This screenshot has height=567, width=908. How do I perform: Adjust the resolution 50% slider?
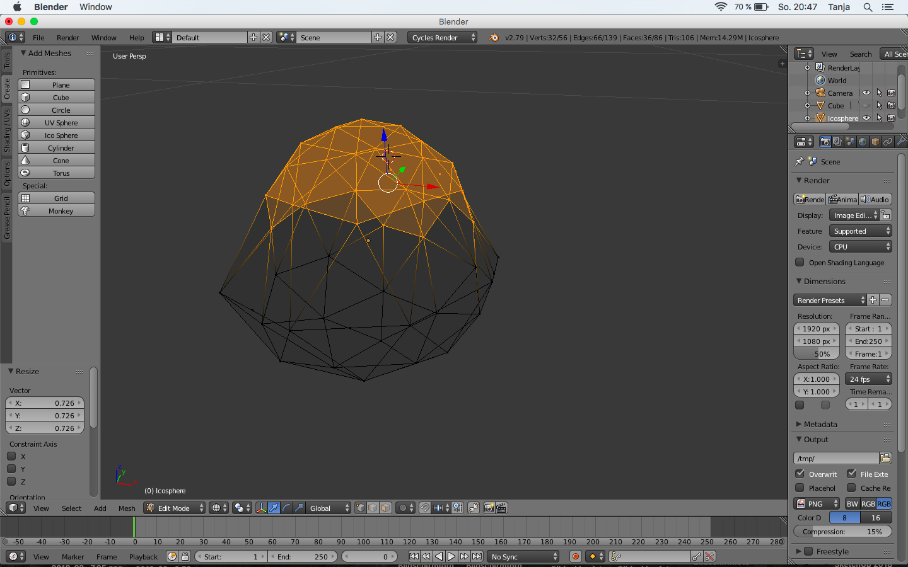(x=817, y=354)
